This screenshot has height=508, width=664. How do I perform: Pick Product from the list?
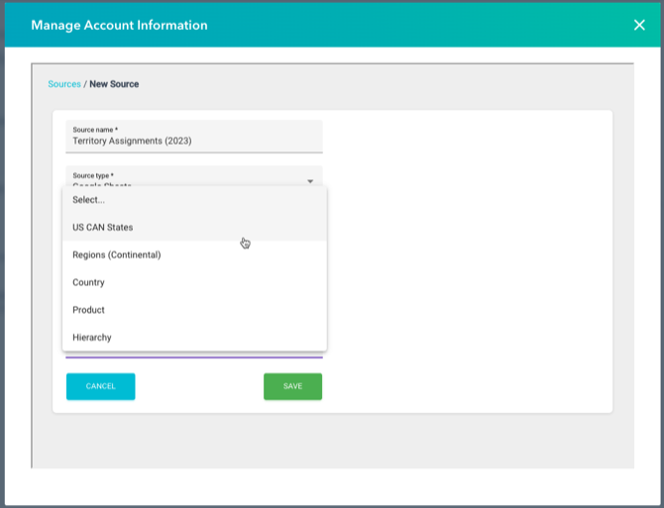point(194,310)
